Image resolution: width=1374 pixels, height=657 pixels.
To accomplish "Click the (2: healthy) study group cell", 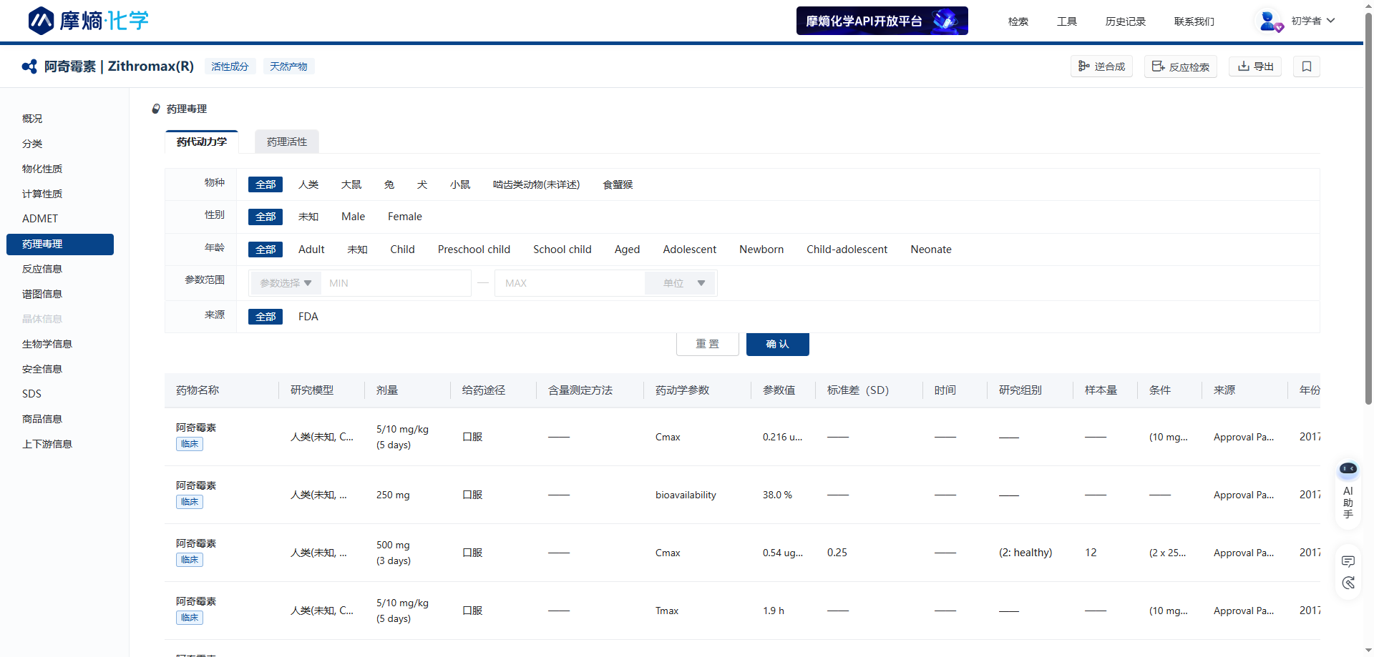I will [x=1025, y=553].
